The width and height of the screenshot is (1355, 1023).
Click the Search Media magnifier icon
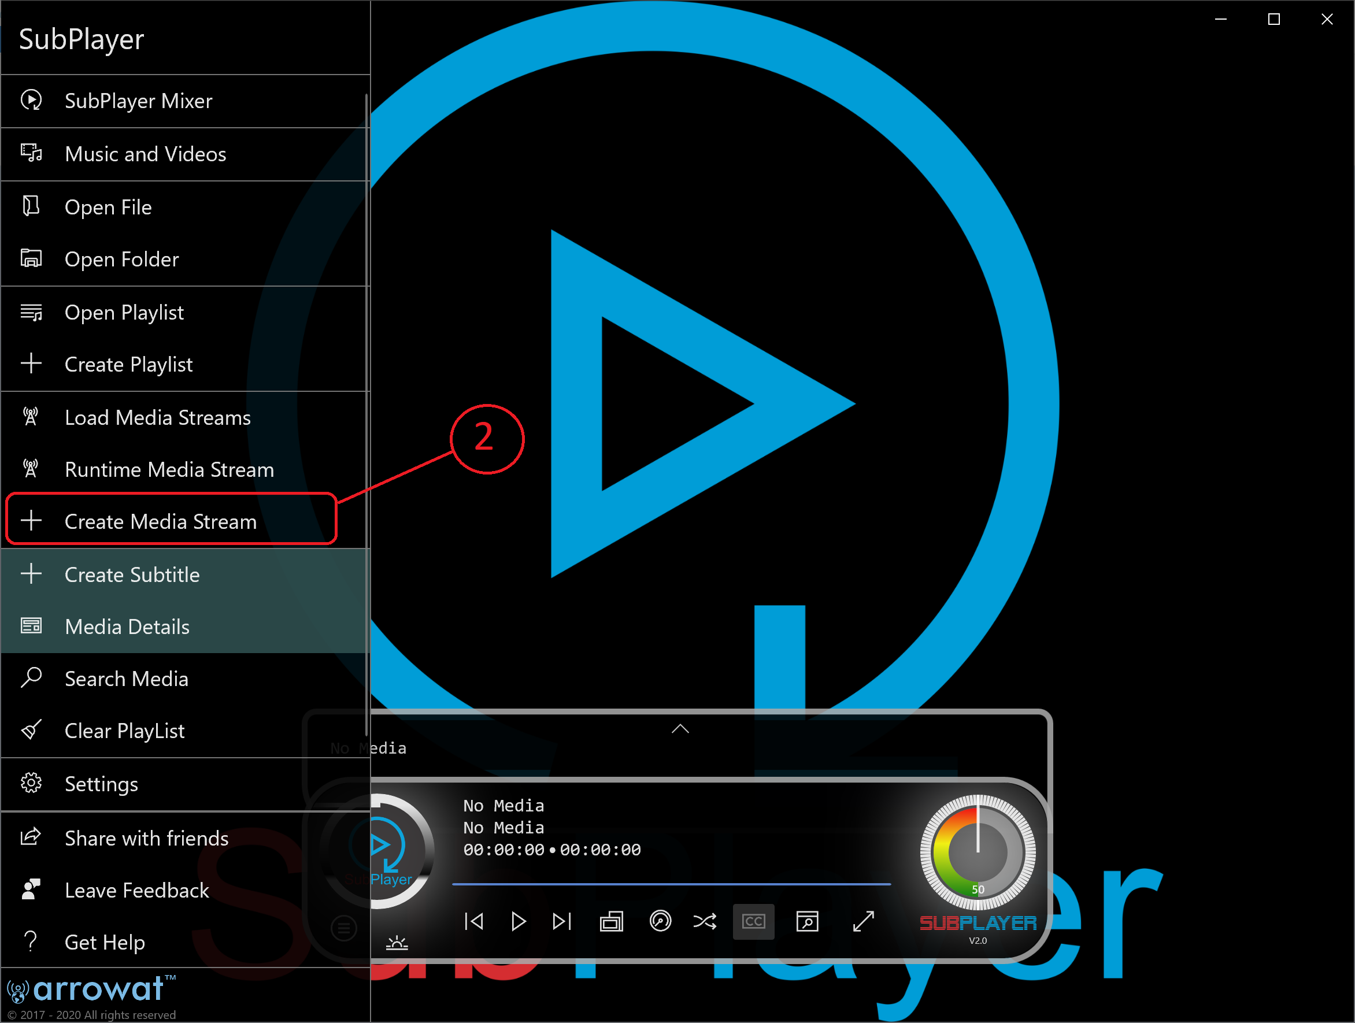point(31,677)
